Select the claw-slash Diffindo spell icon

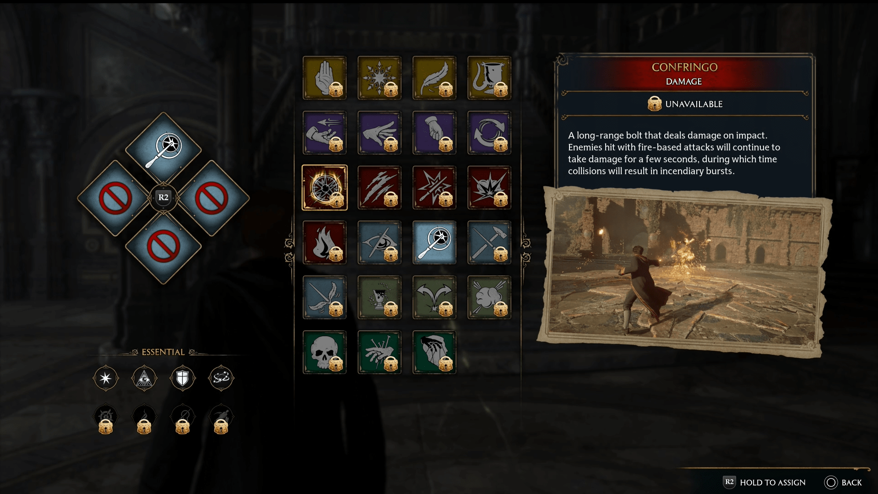(x=379, y=188)
